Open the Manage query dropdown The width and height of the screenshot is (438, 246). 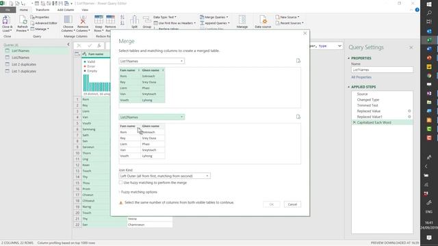(40, 29)
